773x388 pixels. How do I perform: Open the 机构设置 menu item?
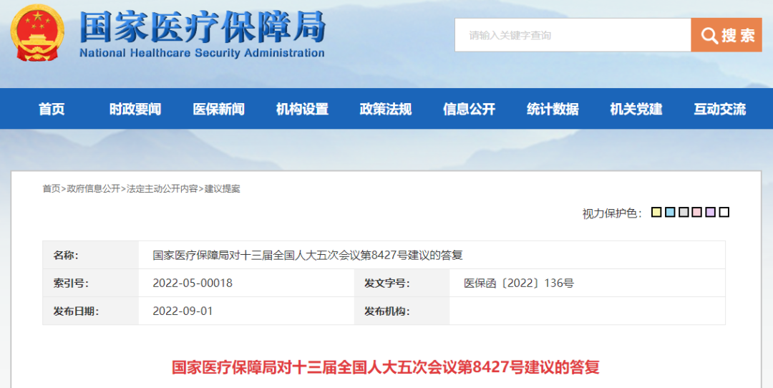(x=302, y=110)
